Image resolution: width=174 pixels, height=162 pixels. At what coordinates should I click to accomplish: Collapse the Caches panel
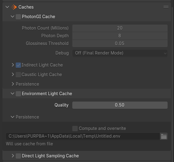(7, 7)
